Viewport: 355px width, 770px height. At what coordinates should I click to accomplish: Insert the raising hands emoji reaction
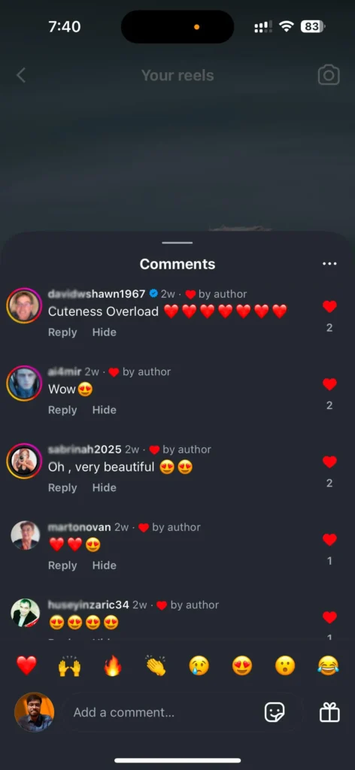69,666
